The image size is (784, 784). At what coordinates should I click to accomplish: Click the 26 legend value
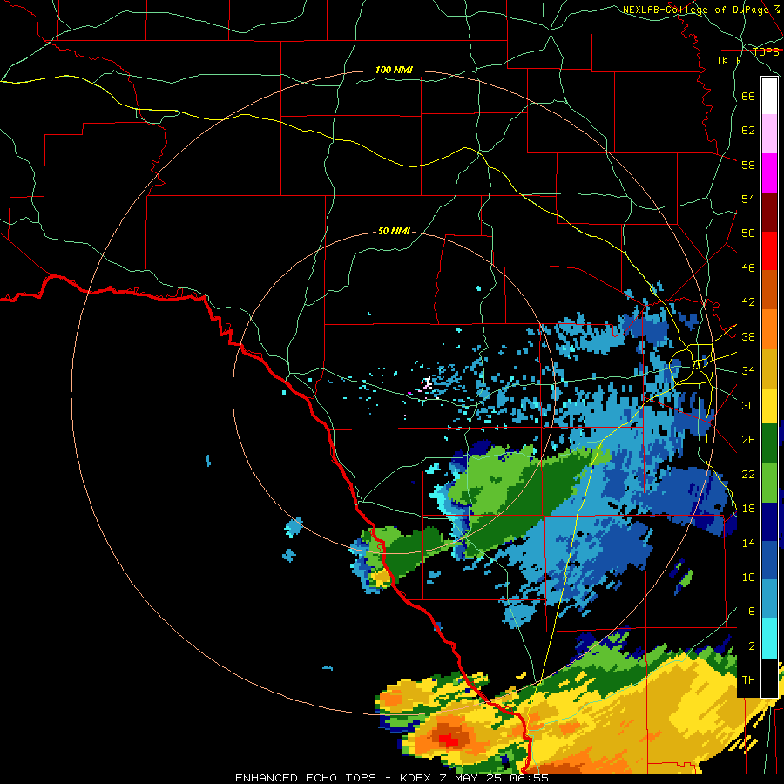click(x=748, y=440)
